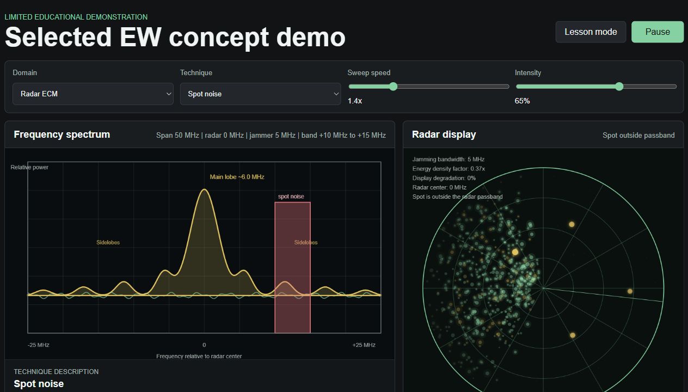Click the 'Spot noise' description title
Viewport: 688px width, 392px height.
pyautogui.click(x=39, y=384)
